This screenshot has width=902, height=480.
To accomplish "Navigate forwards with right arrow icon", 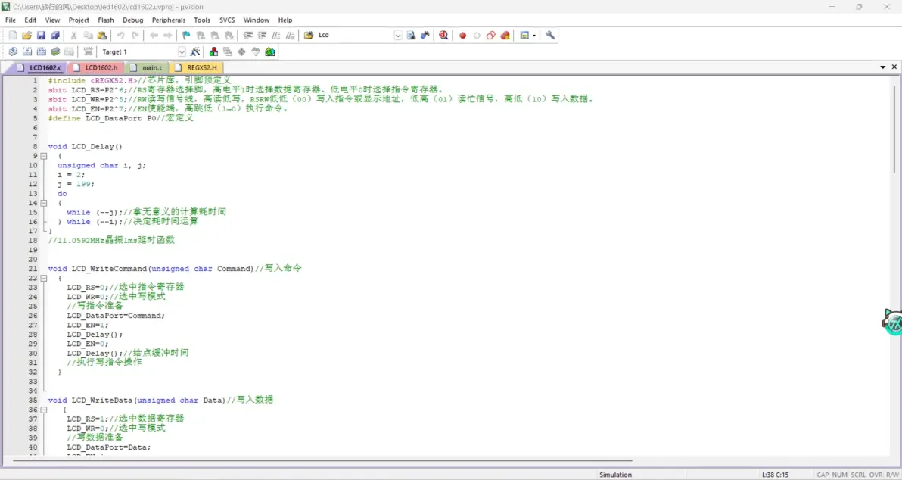I will tap(167, 35).
